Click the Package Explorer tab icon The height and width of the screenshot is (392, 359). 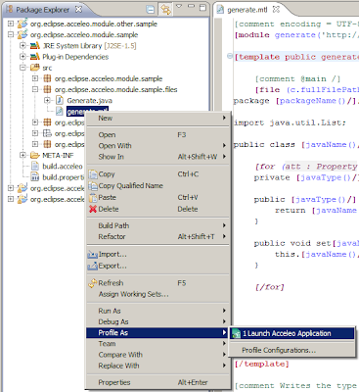point(10,9)
